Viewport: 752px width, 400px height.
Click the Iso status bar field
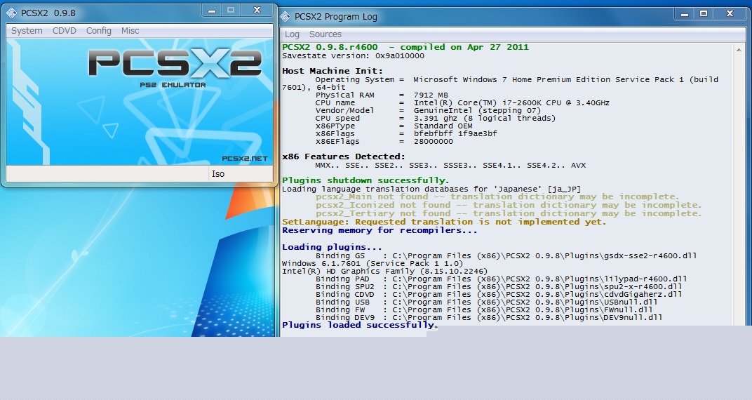[241, 174]
